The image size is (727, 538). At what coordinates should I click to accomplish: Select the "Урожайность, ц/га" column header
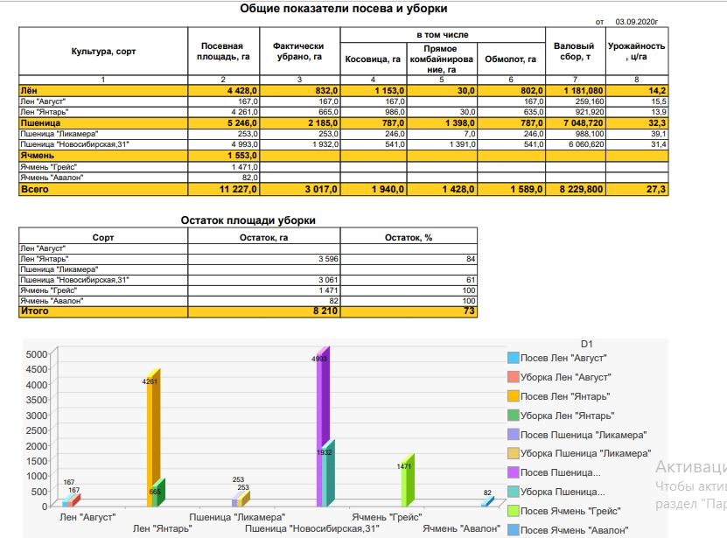pyautogui.click(x=636, y=52)
